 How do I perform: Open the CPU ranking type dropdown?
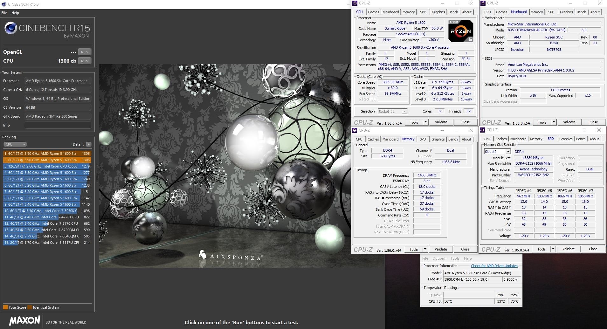click(x=15, y=144)
